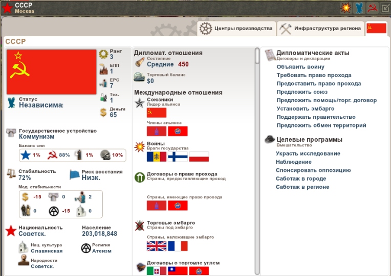Click the Договоры о праве прохода gate icon

point(140,178)
